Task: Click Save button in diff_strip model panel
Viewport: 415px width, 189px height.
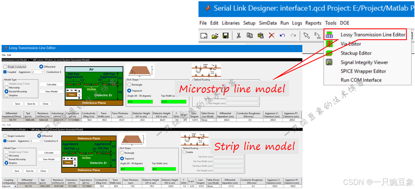Action: (17, 171)
